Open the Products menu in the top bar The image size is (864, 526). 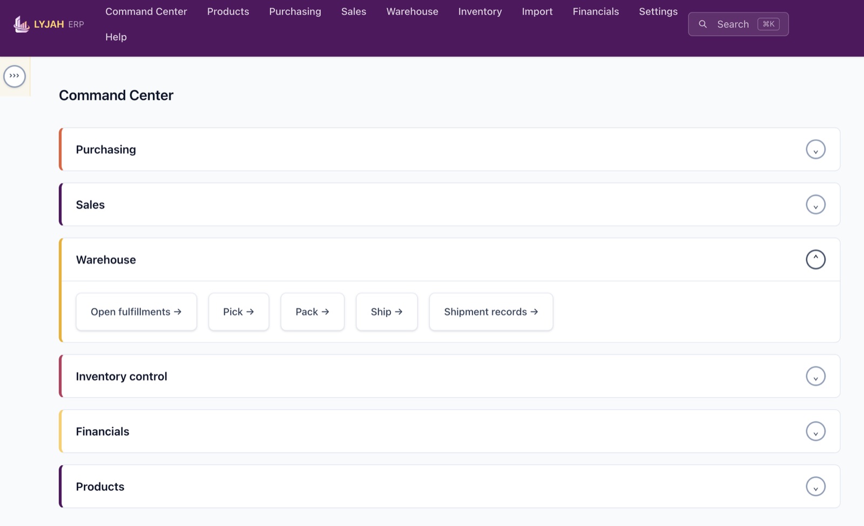click(228, 11)
